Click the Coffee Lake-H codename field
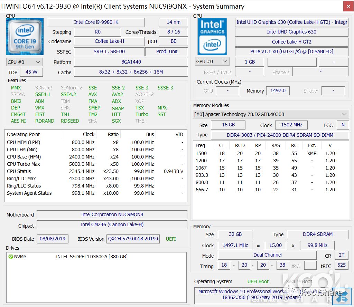Image resolution: width=354 pixels, height=307 pixels. pos(109,41)
